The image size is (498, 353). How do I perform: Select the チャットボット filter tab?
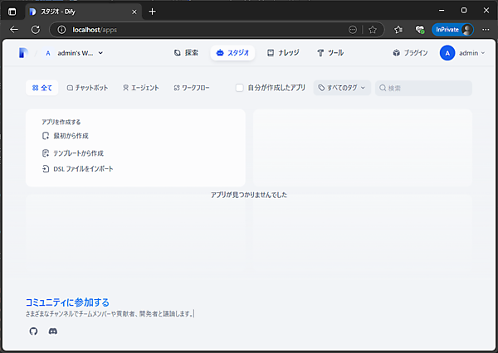87,88
